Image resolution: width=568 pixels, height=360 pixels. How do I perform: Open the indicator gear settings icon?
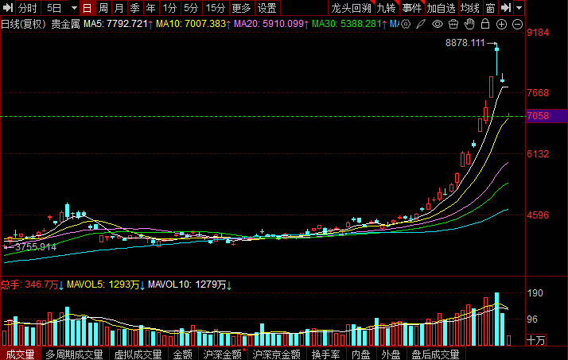406,25
